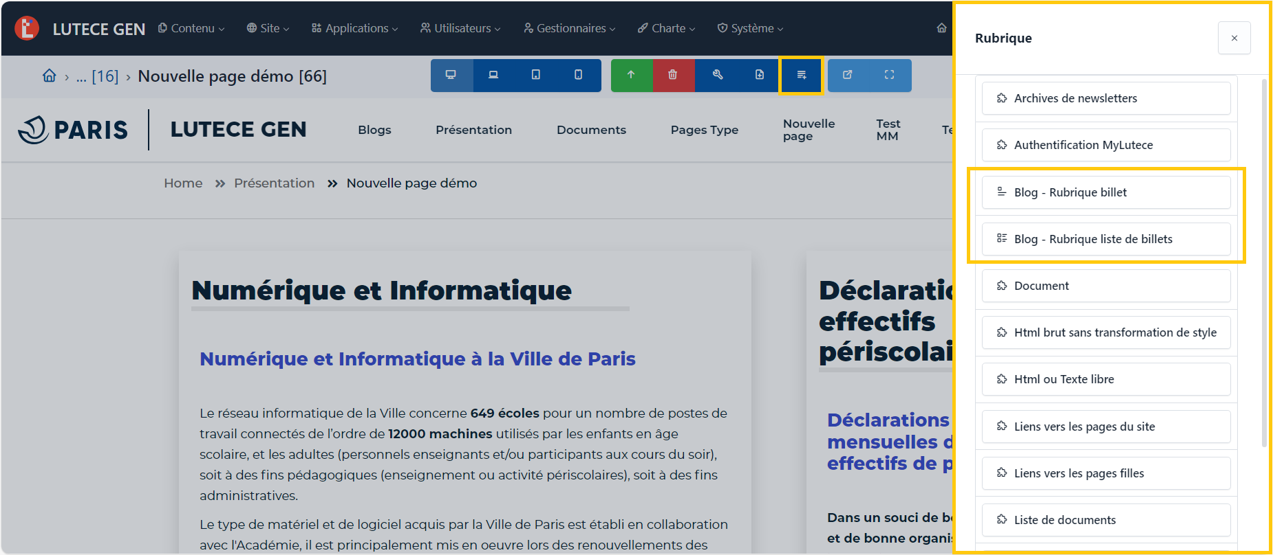Click the green up arrow button
Viewport: 1273px width, 555px height.
pos(631,75)
